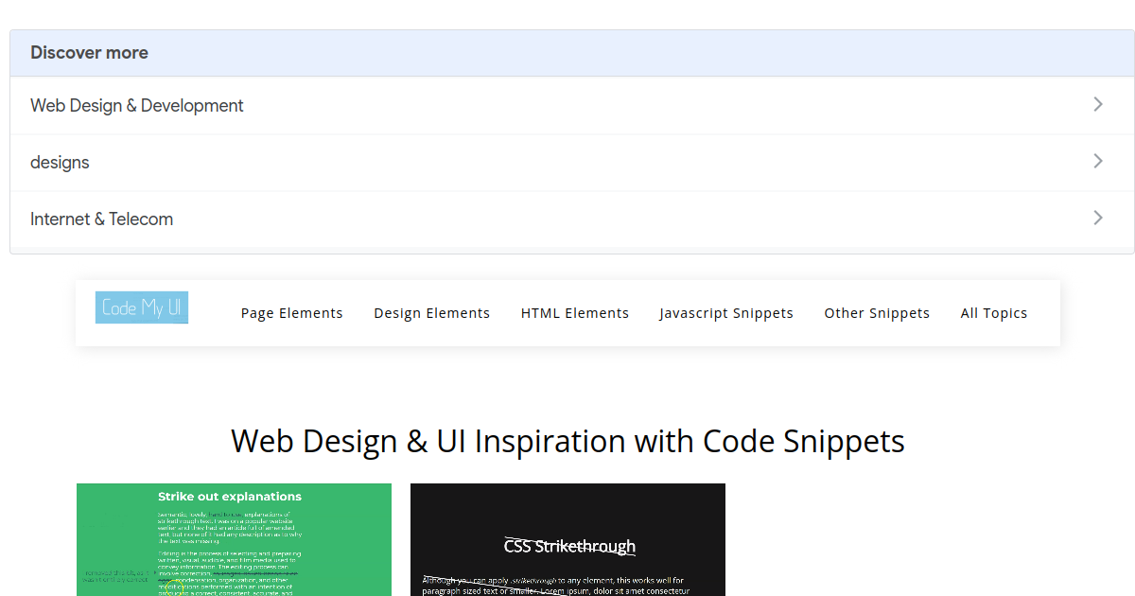Open the Internet & Telecom chevron arrow
The height and width of the screenshot is (596, 1135).
click(x=1098, y=218)
